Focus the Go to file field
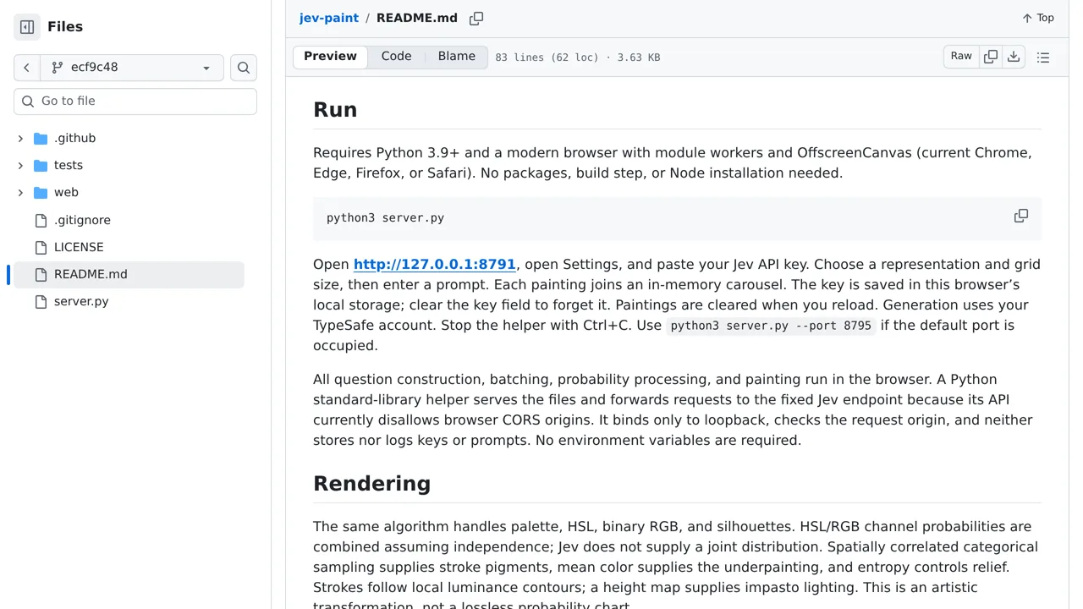The image size is (1083, 609). tap(135, 101)
